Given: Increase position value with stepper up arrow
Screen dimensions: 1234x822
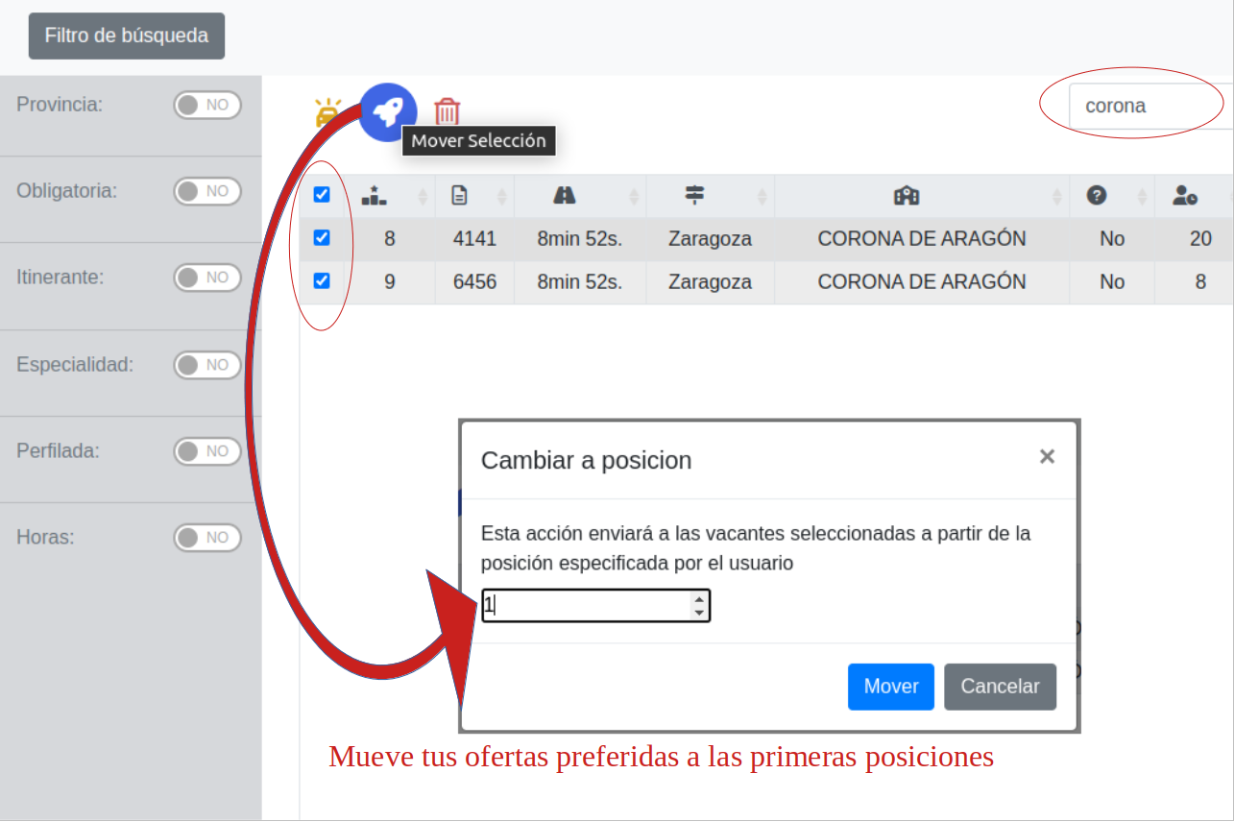Looking at the screenshot, I should pyautogui.click(x=699, y=598).
